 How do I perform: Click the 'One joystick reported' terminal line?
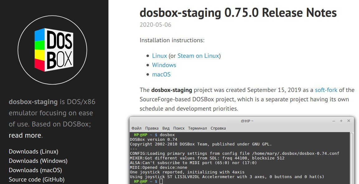tap(187, 172)
